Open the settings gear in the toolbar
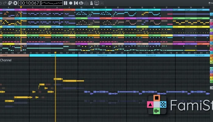 click(15, 3)
